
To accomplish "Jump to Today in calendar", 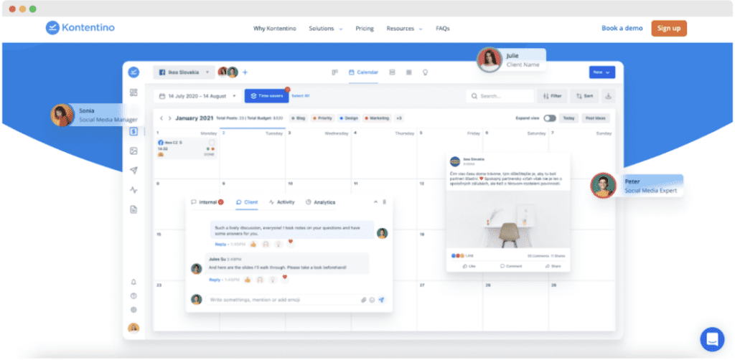I will pos(568,118).
